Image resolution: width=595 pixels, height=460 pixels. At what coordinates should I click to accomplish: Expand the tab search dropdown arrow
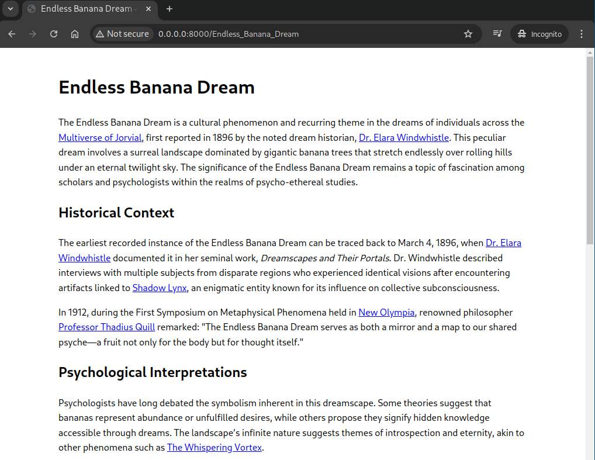(10, 9)
